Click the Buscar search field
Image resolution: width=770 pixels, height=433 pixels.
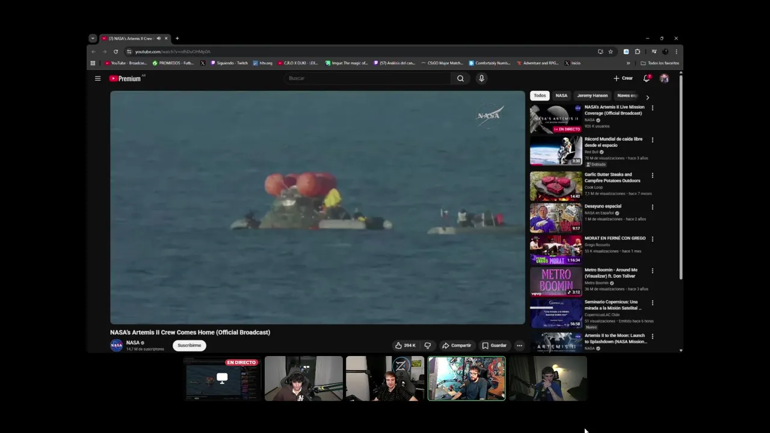[368, 78]
